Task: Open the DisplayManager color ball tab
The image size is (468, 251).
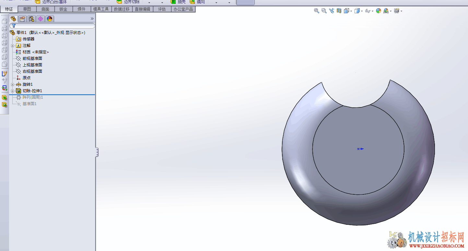Action: click(49, 19)
